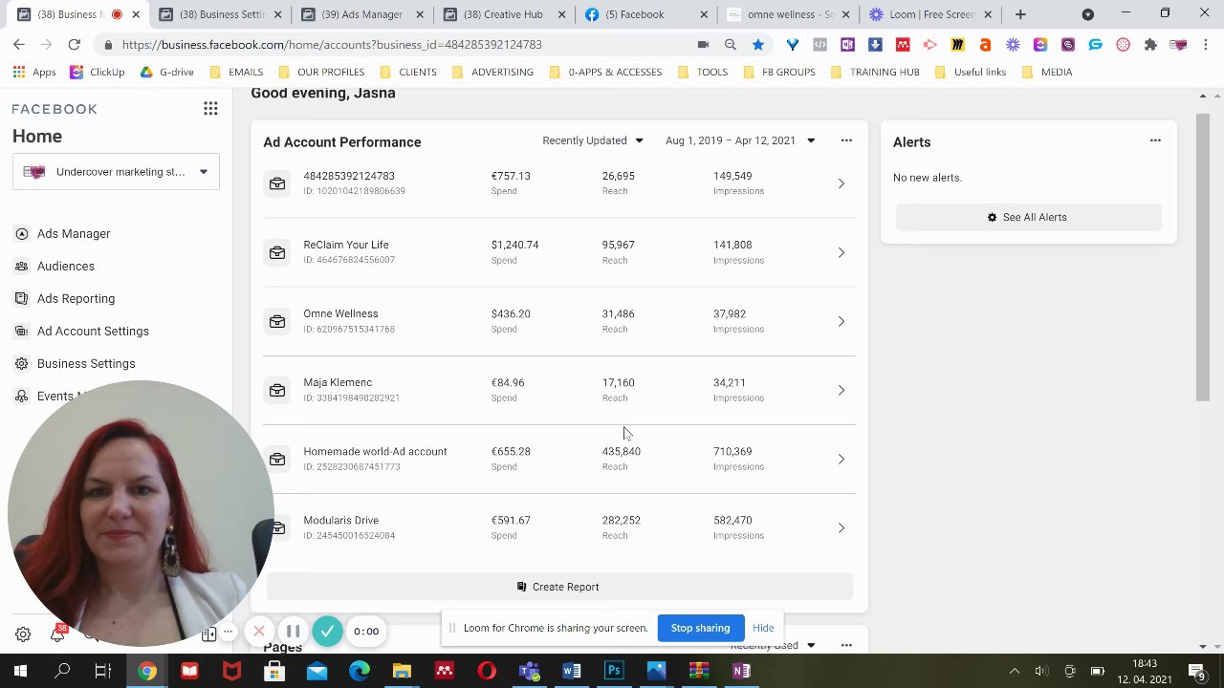Open the Pages section more options menu
Viewport: 1224px width, 688px height.
click(846, 646)
